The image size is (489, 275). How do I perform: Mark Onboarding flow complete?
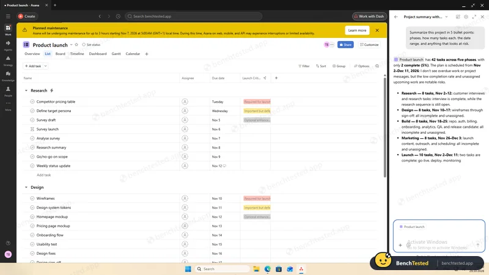coord(32,235)
